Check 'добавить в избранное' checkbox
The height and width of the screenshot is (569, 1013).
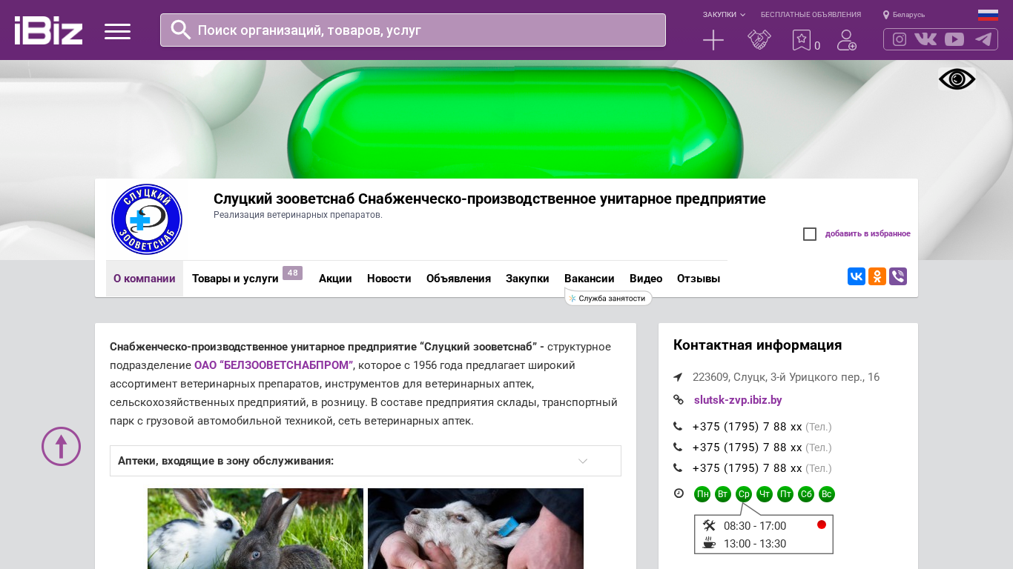pyautogui.click(x=810, y=234)
